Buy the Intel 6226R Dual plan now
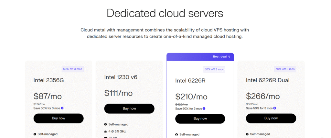 pos(271,118)
